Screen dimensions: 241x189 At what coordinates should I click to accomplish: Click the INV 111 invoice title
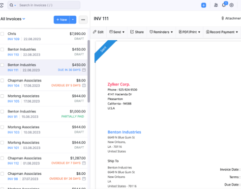[101, 19]
